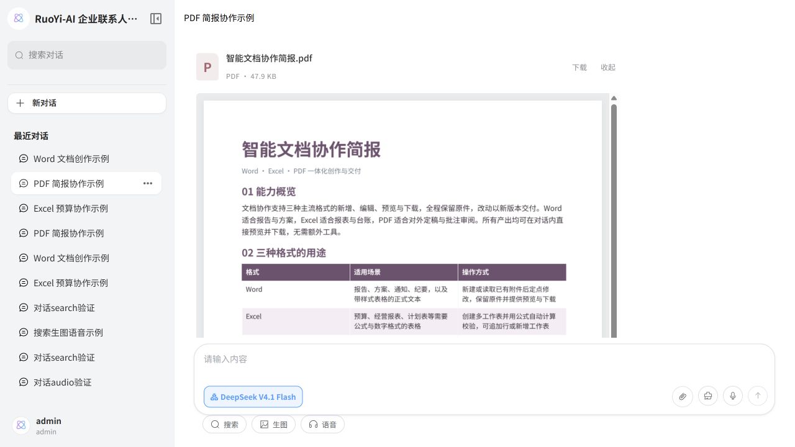
Task: Collapse the sidebar panel icon
Action: coord(156,19)
